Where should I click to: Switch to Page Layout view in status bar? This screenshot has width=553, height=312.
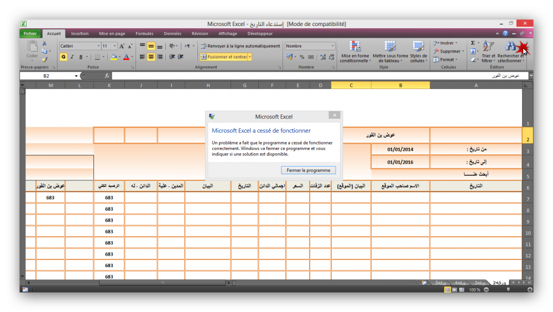[x=455, y=290]
